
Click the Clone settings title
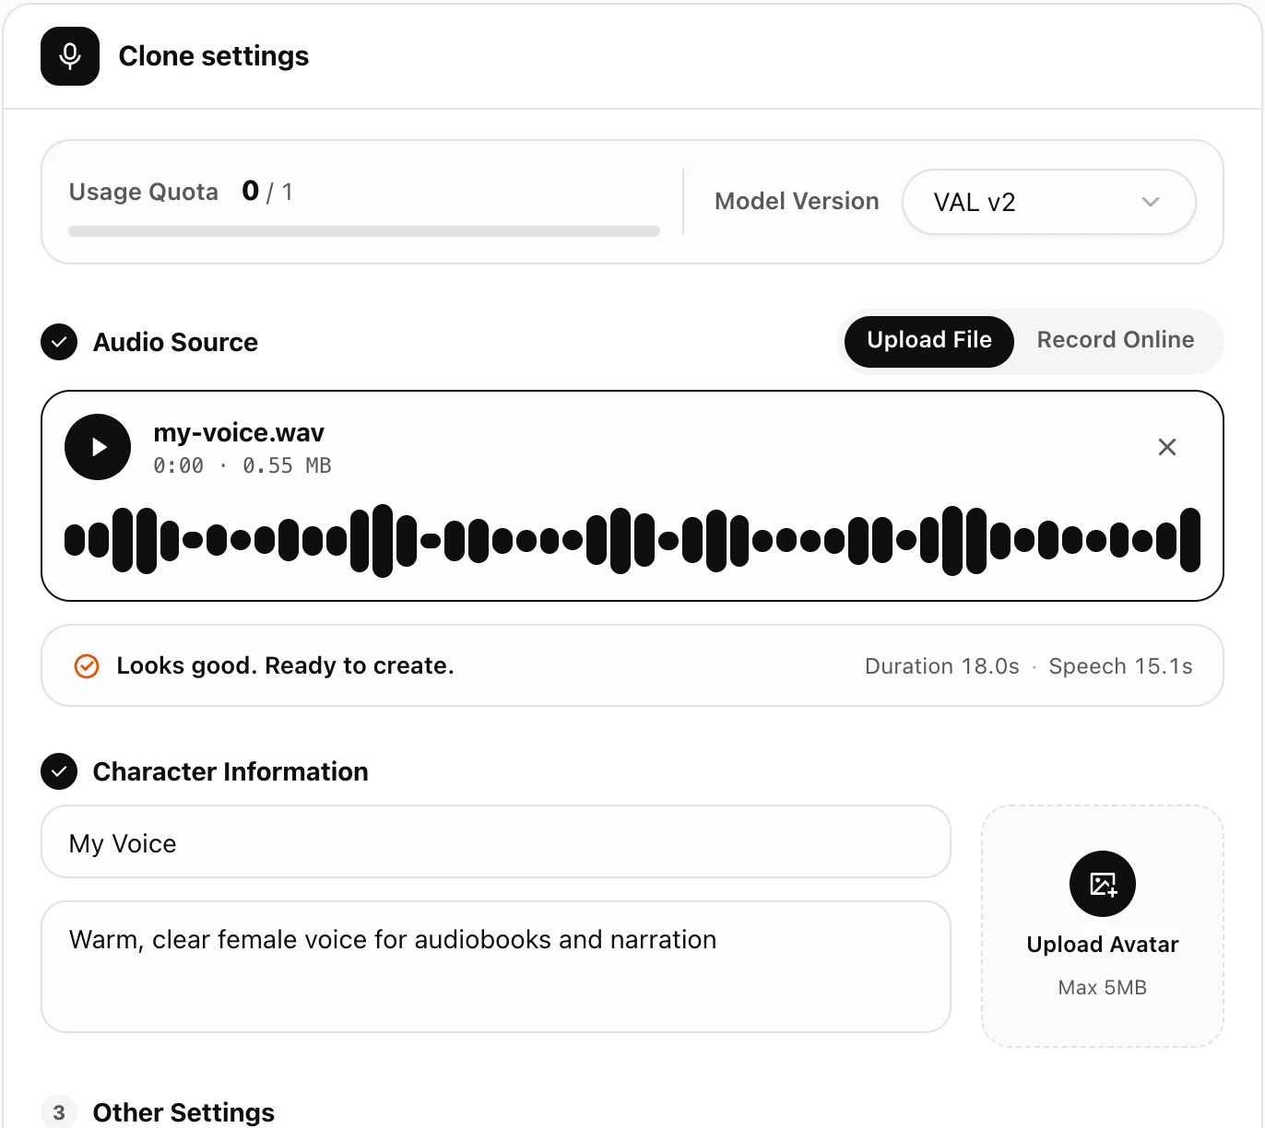[x=214, y=56]
